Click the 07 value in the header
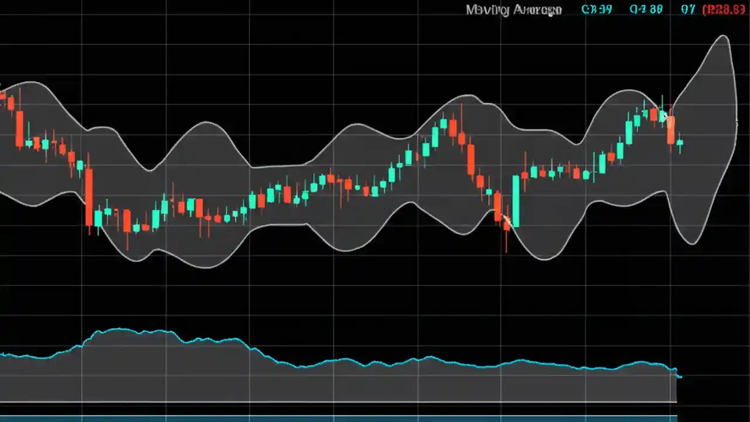750x422 pixels. pos(688,9)
